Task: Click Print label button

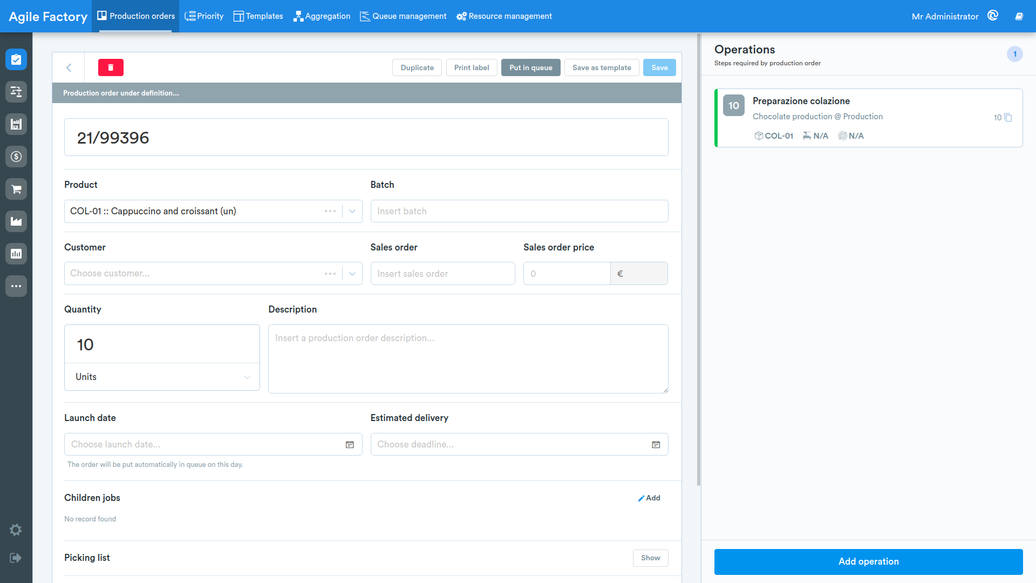Action: [x=472, y=67]
